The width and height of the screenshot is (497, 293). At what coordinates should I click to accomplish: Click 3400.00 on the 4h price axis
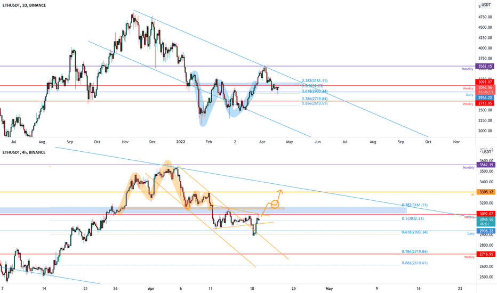486,182
